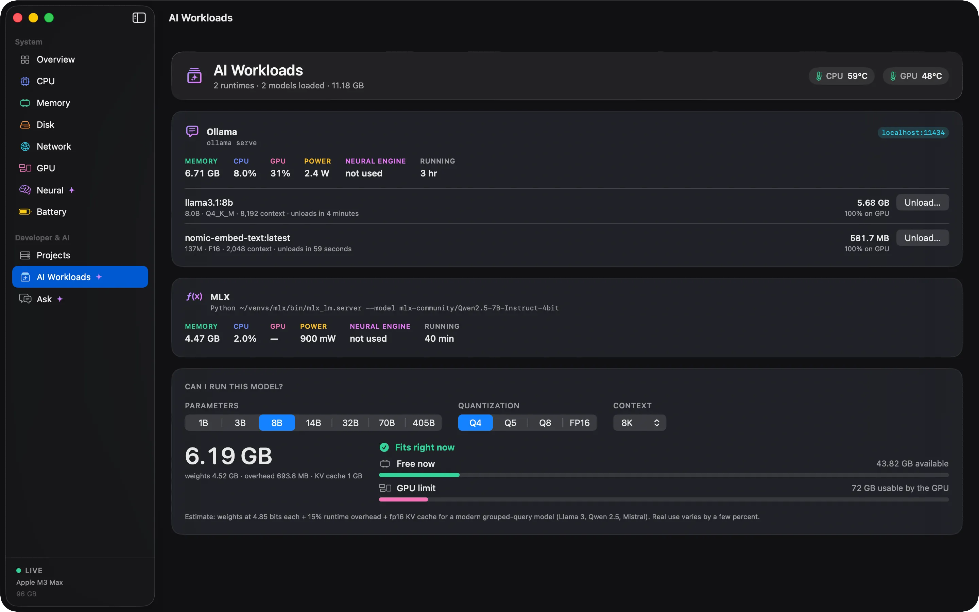Click the Ollama chat bubble icon
979x612 pixels.
tap(192, 131)
